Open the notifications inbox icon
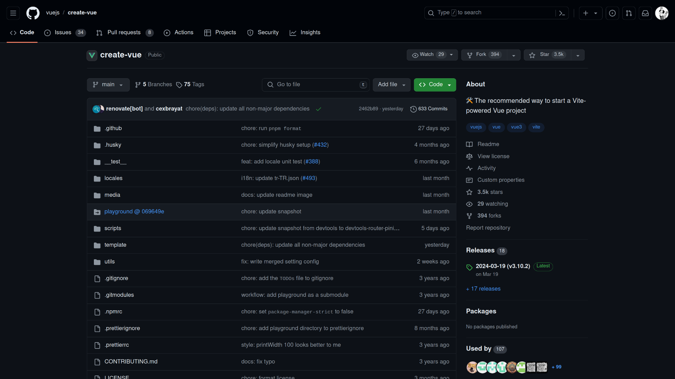Image resolution: width=675 pixels, height=379 pixels. tap(645, 13)
